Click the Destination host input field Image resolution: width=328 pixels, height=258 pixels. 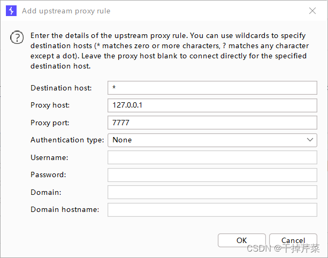pyautogui.click(x=212, y=88)
